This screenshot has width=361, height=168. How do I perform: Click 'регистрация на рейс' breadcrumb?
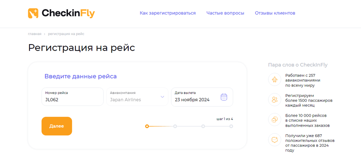coord(66,34)
